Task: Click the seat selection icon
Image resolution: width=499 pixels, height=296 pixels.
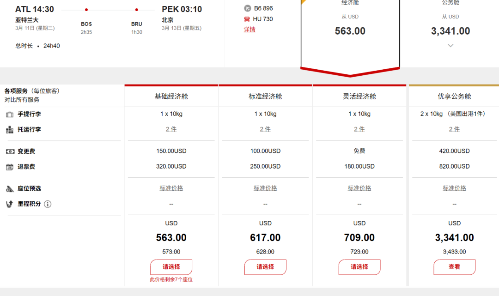Action: (x=10, y=188)
